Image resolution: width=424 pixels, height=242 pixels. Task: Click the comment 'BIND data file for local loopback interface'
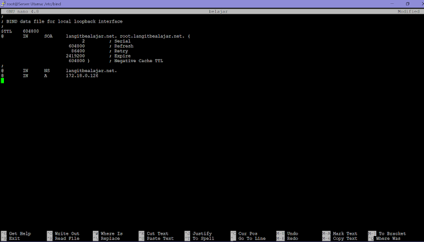pos(64,22)
